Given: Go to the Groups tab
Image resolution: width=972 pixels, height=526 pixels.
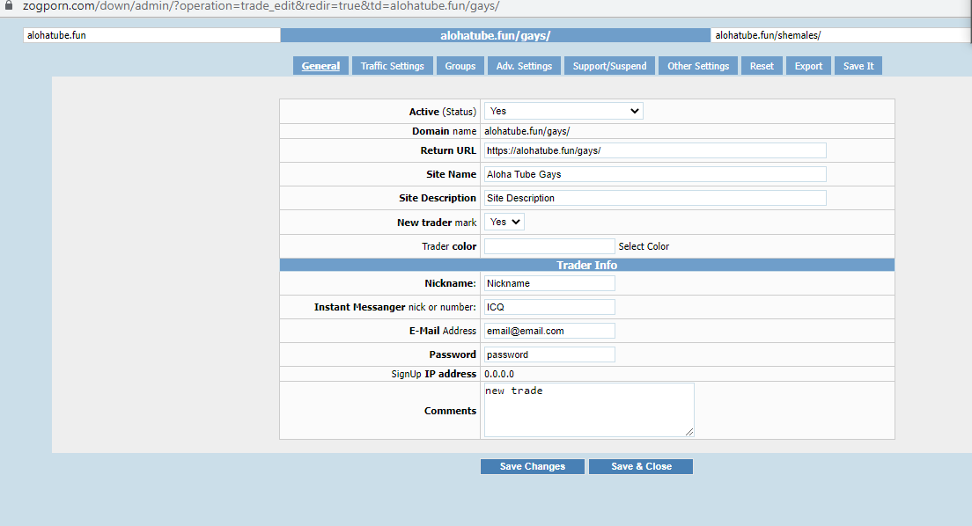Looking at the screenshot, I should (460, 66).
